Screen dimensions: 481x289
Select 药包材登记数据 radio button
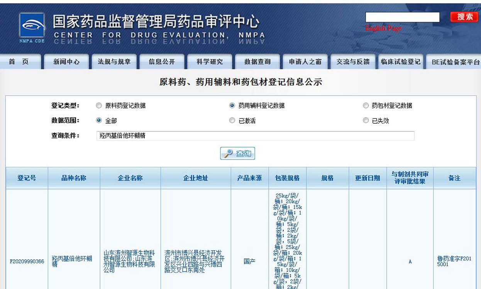coord(366,106)
